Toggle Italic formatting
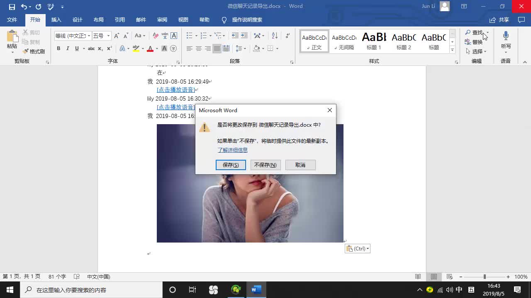The height and width of the screenshot is (298, 531). [x=68, y=48]
